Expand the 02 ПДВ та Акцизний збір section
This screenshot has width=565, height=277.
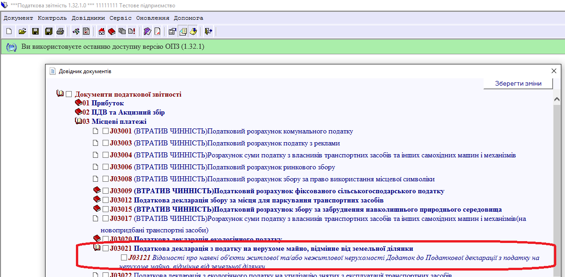78,112
